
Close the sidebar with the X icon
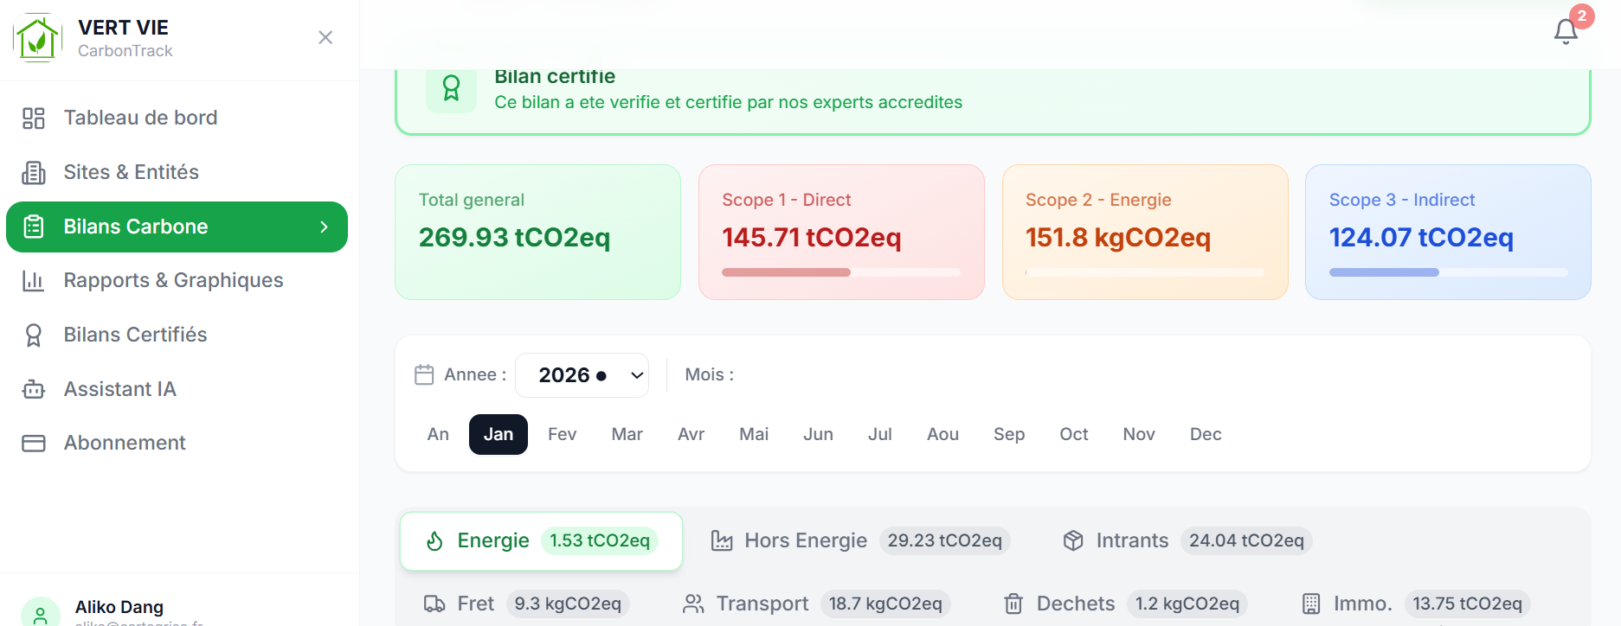click(325, 37)
